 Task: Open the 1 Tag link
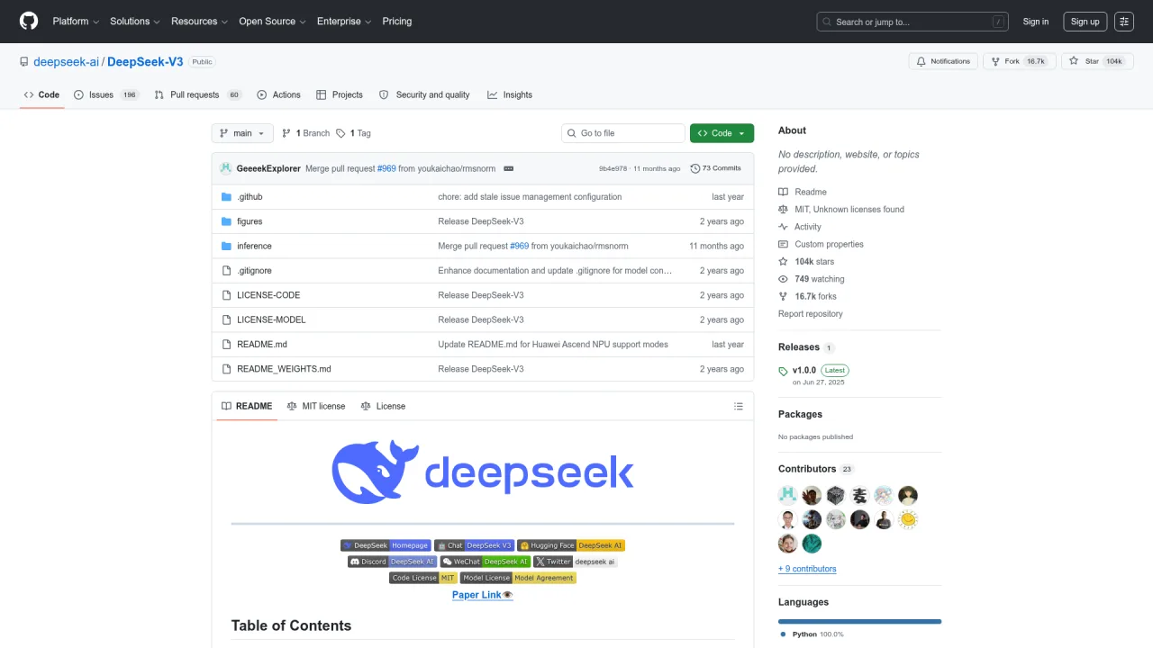[353, 133]
